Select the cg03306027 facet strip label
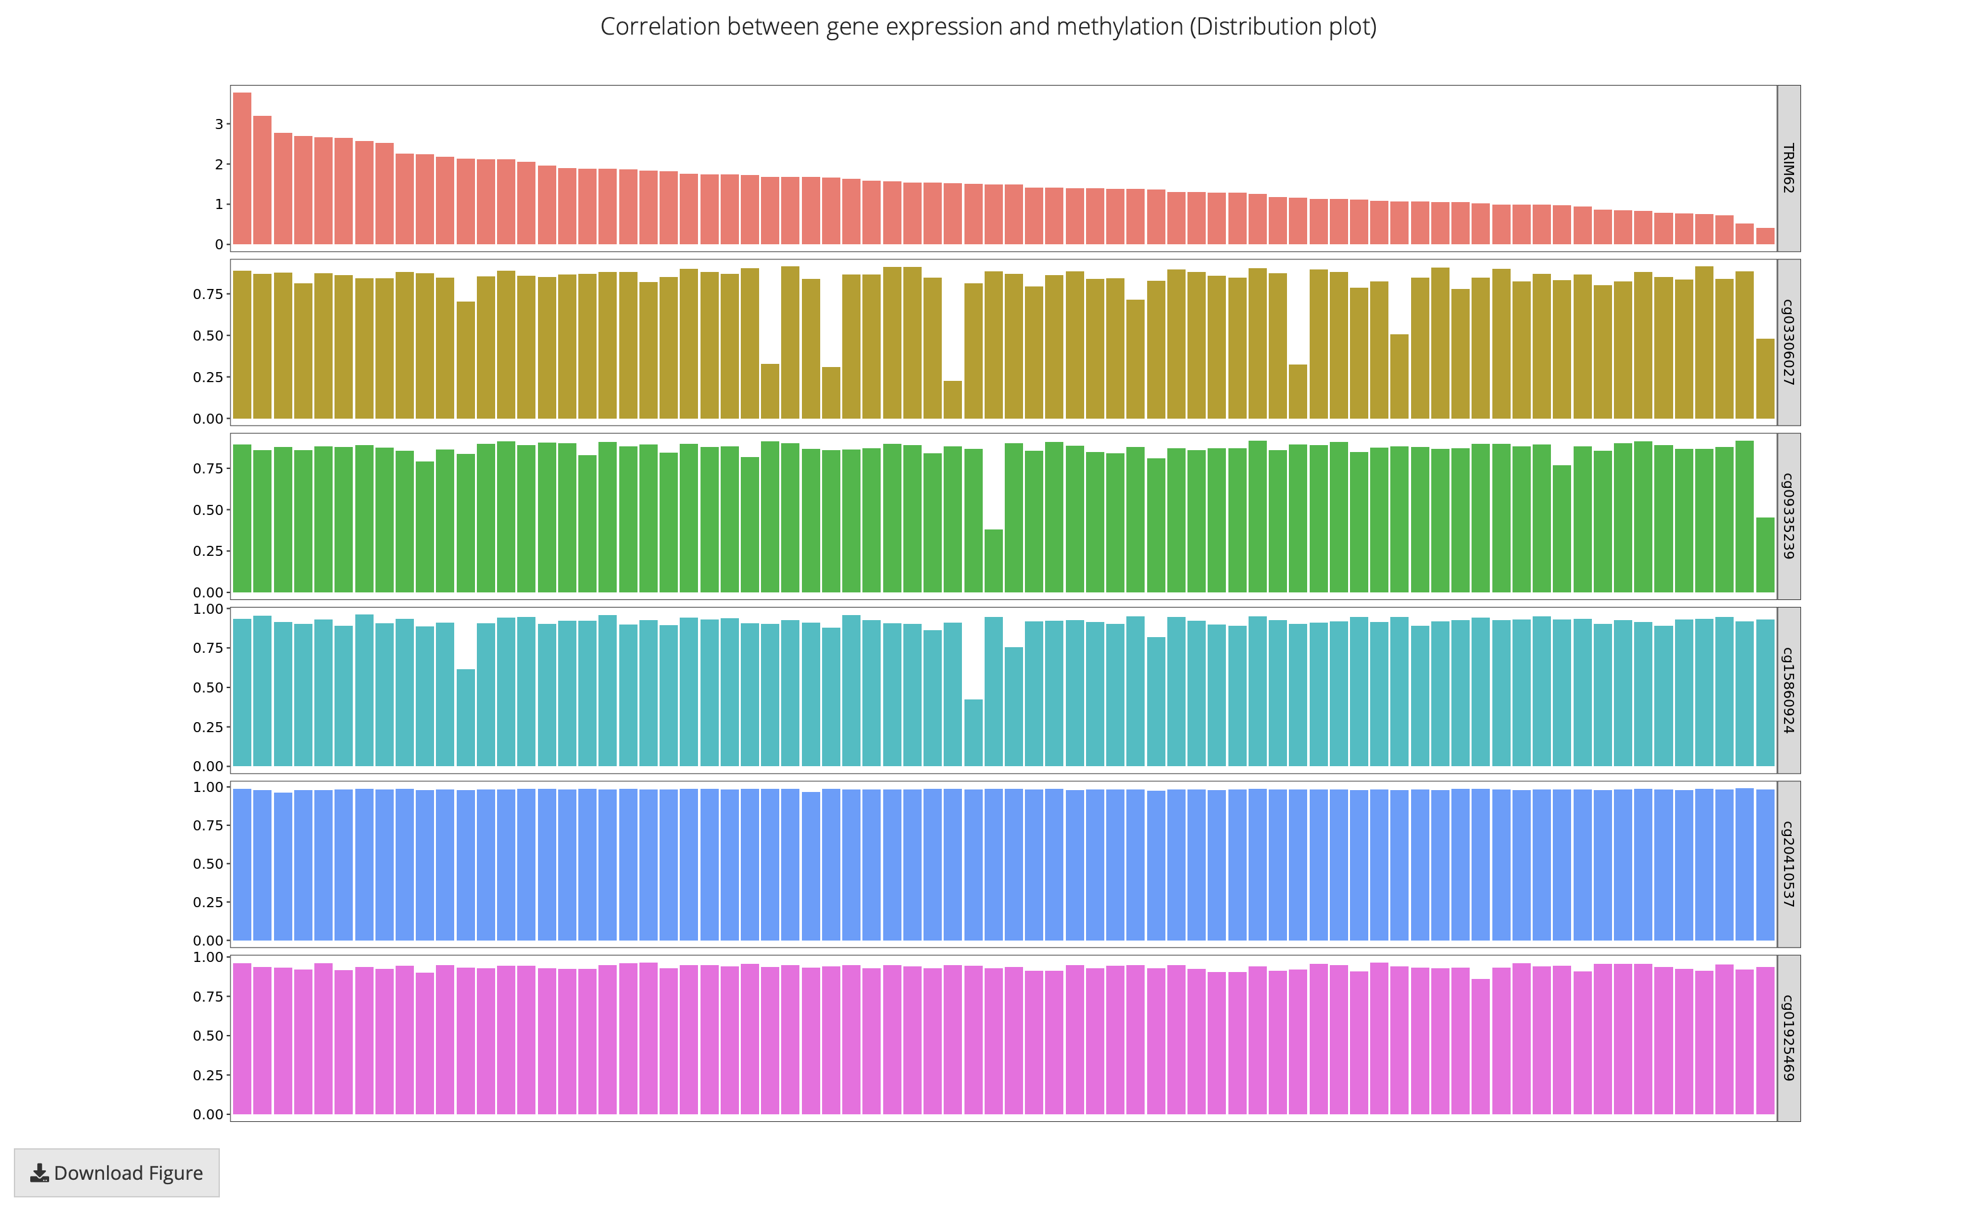Screen dimensions: 1973x1210 click(x=1788, y=342)
